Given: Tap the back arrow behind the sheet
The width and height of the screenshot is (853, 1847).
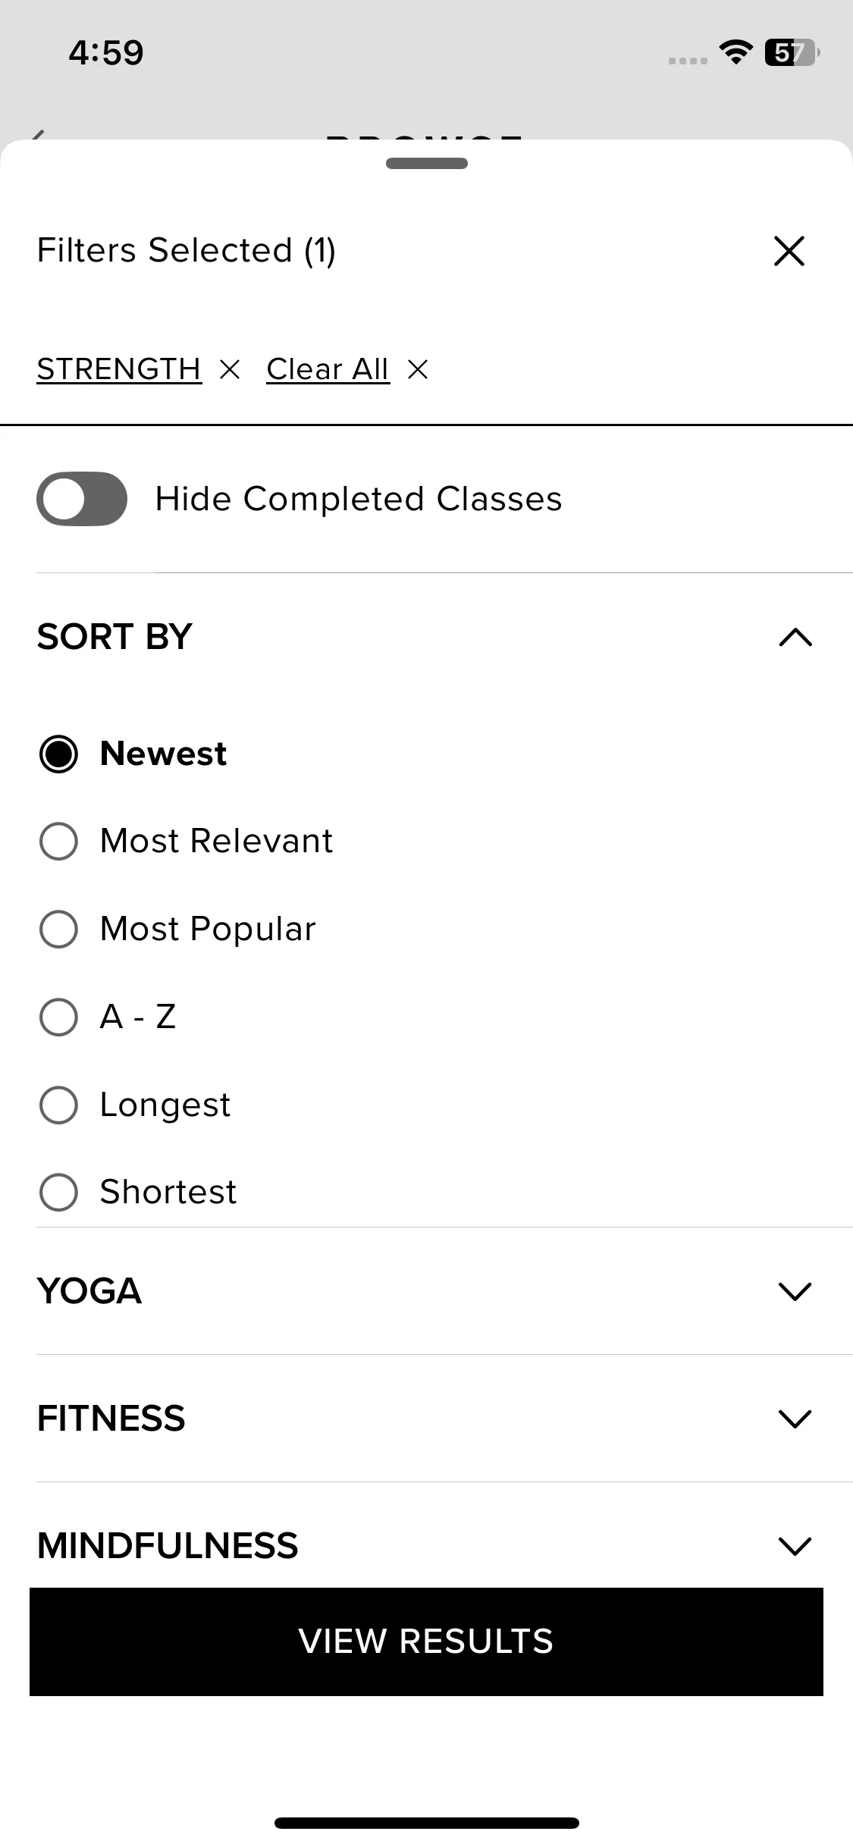Looking at the screenshot, I should 36,135.
